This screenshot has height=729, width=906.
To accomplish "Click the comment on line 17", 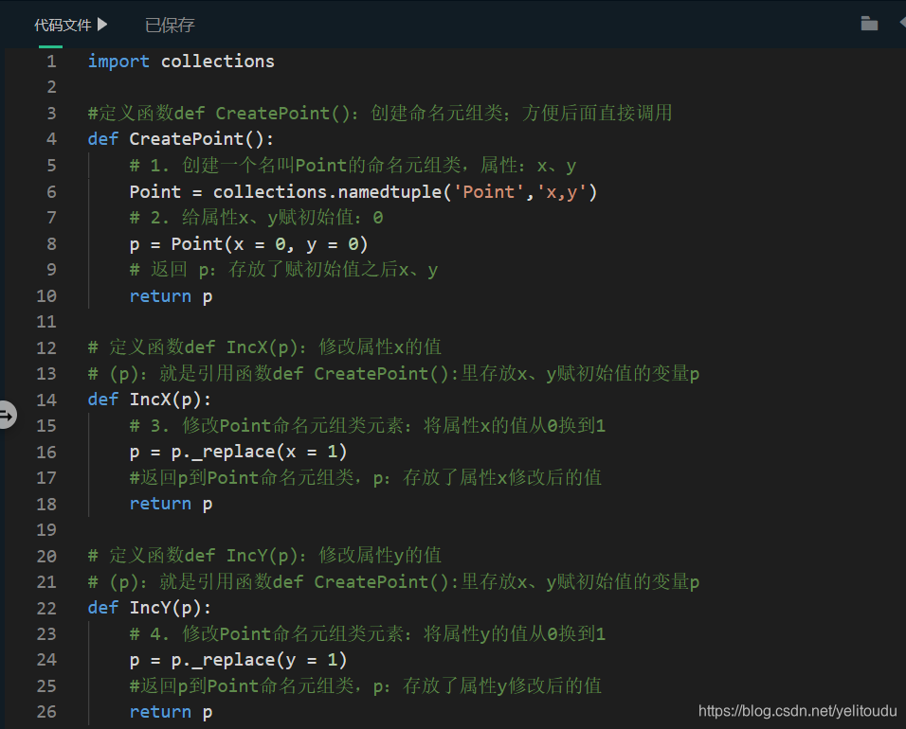I will (365, 478).
